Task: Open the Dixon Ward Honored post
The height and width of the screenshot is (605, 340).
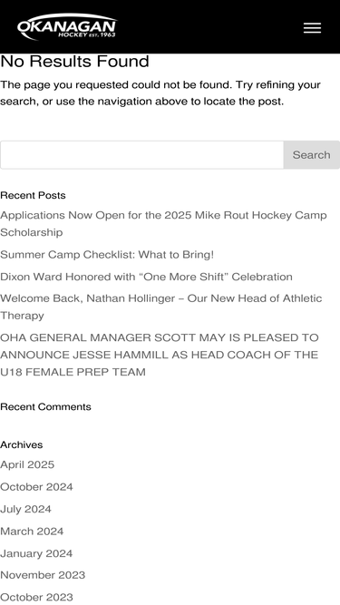Action: 146,277
